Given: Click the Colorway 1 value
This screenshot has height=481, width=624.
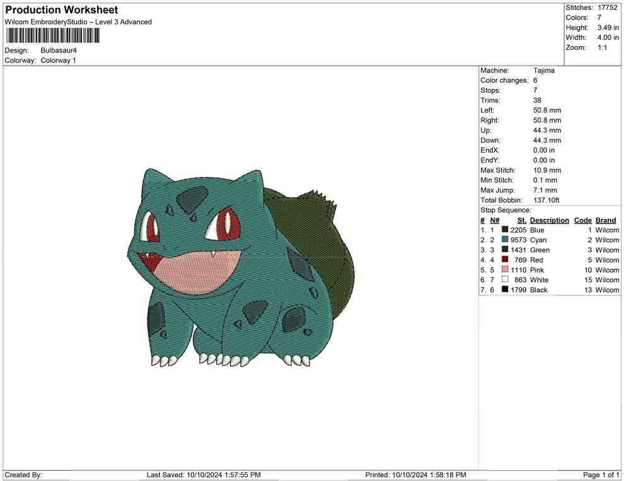Looking at the screenshot, I should pos(58,61).
